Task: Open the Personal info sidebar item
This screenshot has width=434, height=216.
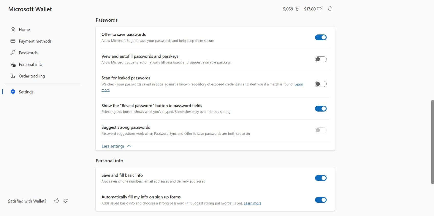Action: [30, 64]
